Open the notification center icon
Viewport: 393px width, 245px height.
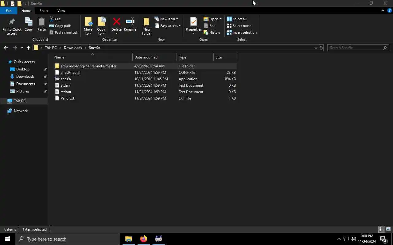(x=383, y=239)
